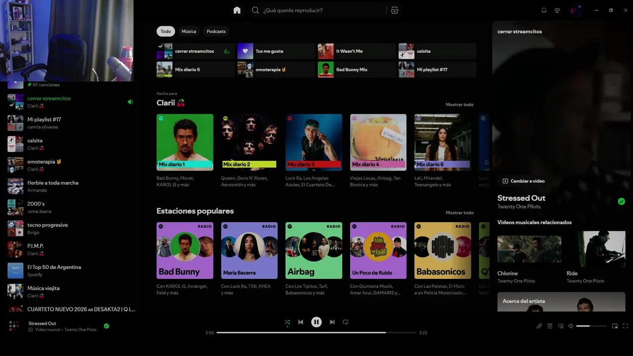Open the Bad Bunny radio station card
This screenshot has height=356, width=633.
click(185, 259)
